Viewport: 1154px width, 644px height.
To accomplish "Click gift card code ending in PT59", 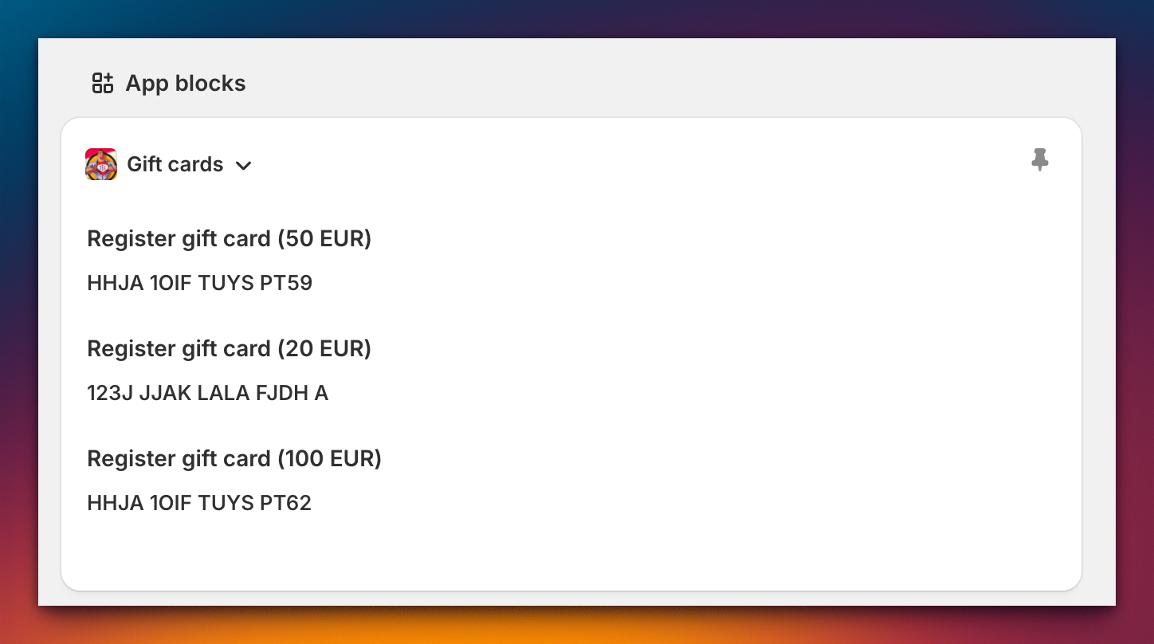I will [199, 283].
